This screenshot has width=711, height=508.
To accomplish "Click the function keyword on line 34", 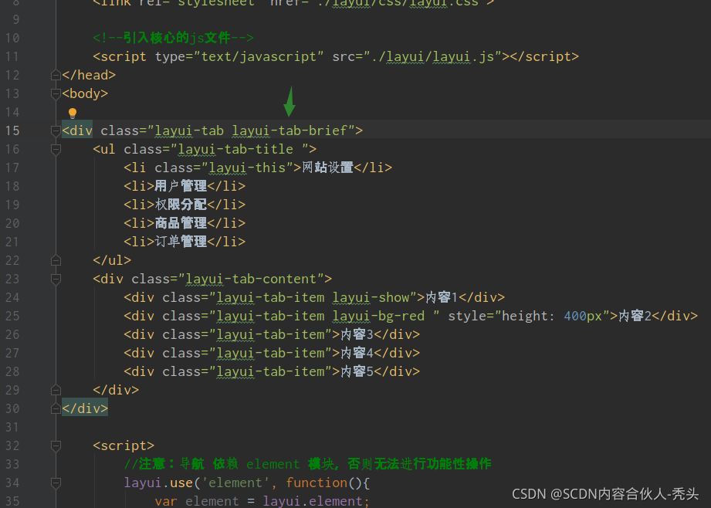I will 317,483.
